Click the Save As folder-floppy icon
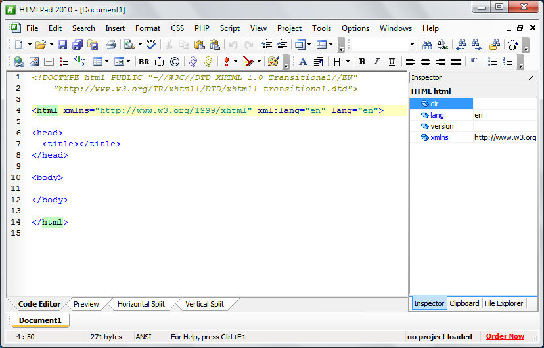This screenshot has height=348, width=544. pyautogui.click(x=93, y=45)
